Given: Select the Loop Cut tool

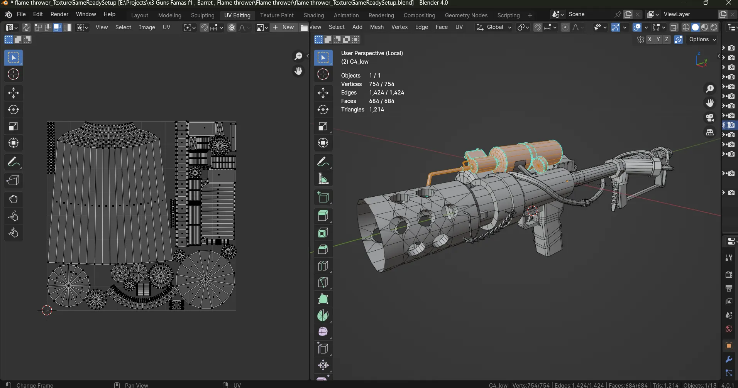Looking at the screenshot, I should click(x=323, y=266).
